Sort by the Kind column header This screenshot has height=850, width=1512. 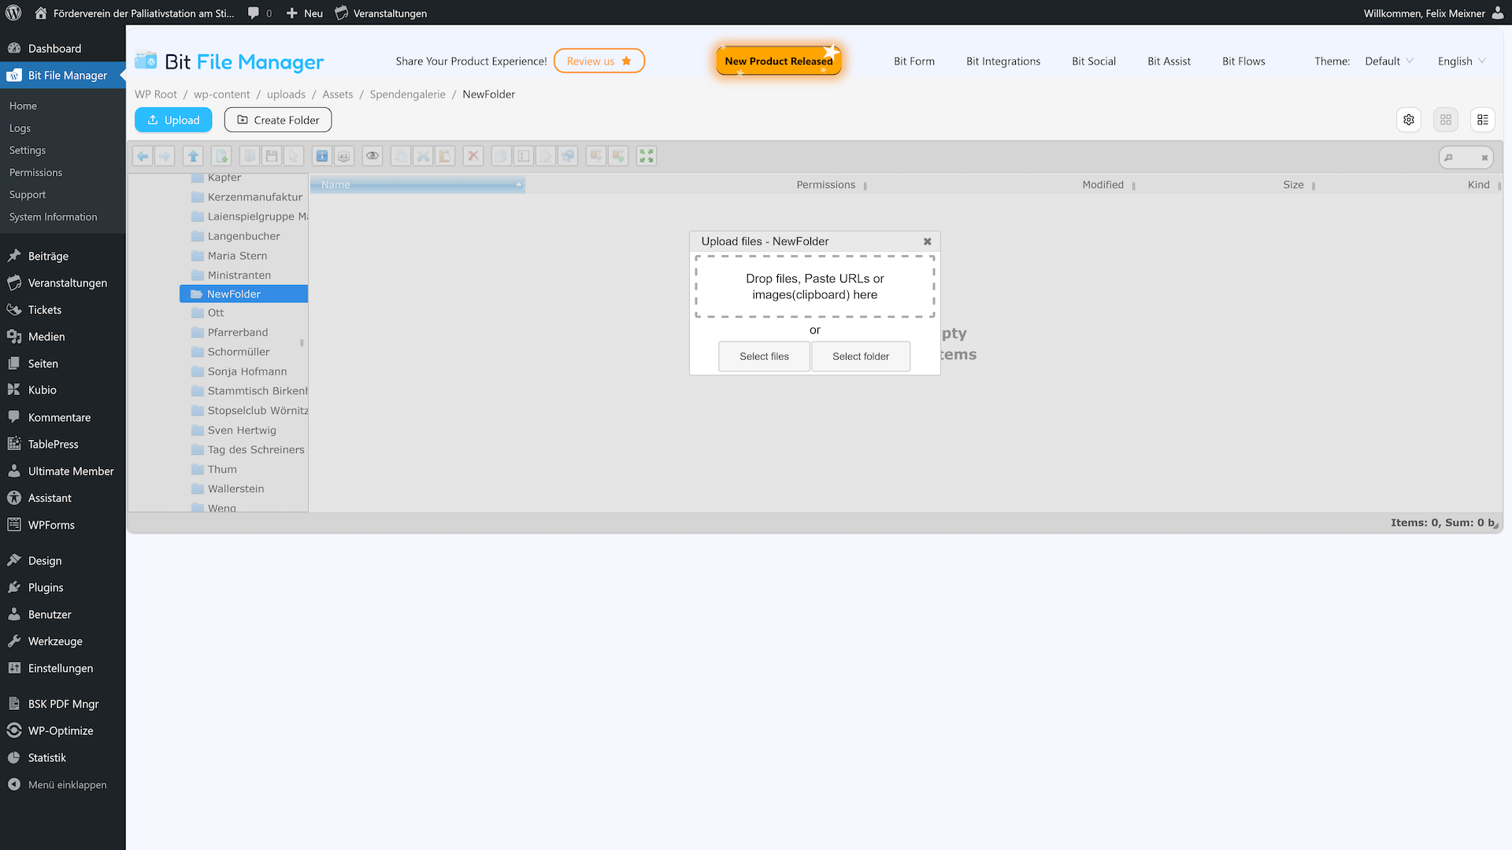[1478, 185]
